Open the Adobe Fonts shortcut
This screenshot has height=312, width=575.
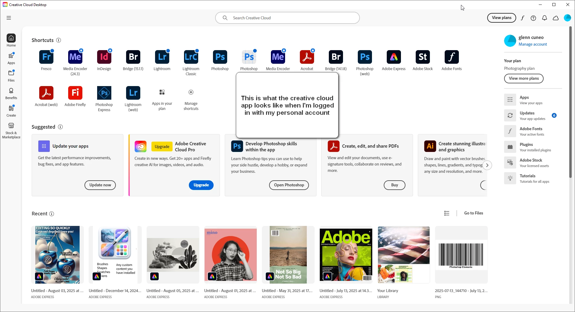tap(452, 57)
